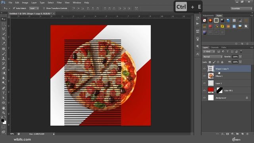
Task: Open the Character panel icon
Action: click(198, 54)
